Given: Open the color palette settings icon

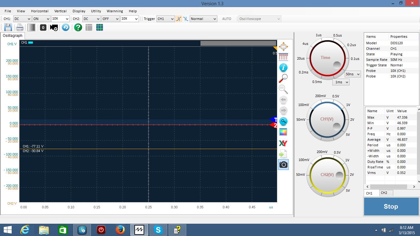Looking at the screenshot, I should (283, 132).
